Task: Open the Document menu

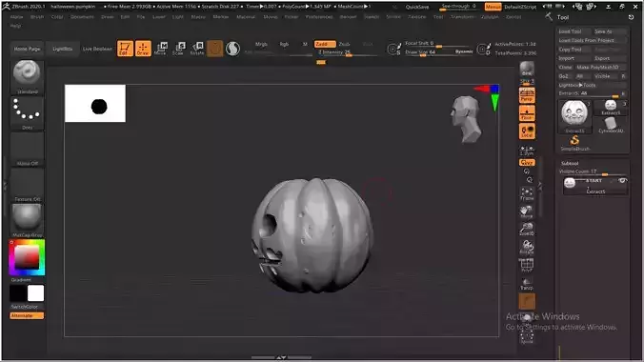Action: pos(82,17)
